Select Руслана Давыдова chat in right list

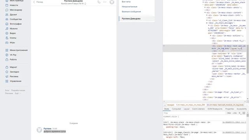coord(137,19)
